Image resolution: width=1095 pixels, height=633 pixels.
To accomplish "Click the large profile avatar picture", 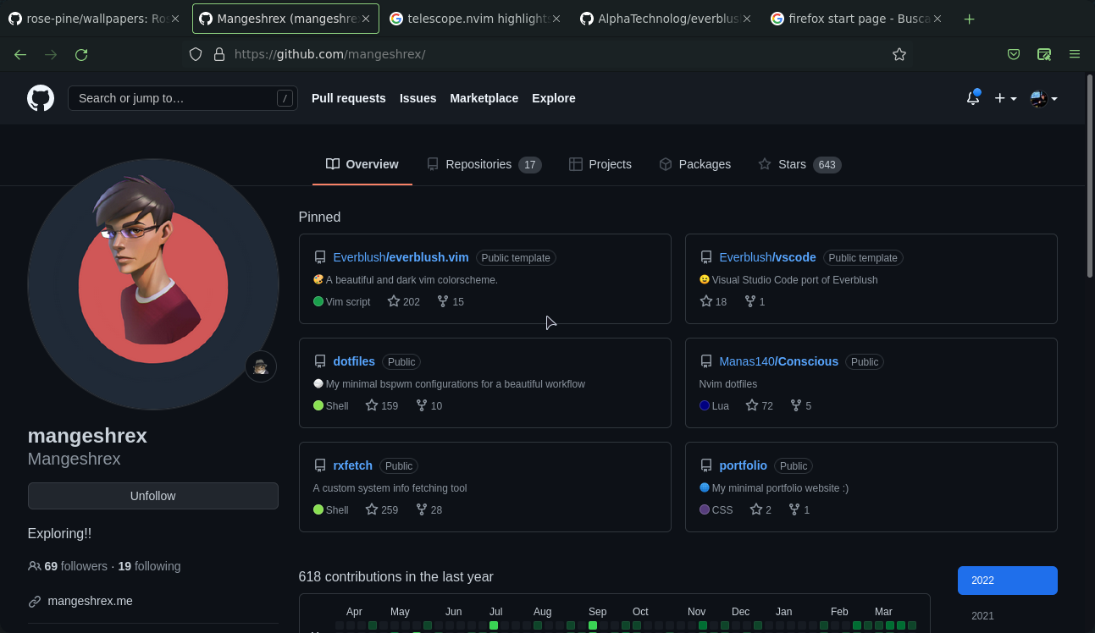I will point(153,283).
